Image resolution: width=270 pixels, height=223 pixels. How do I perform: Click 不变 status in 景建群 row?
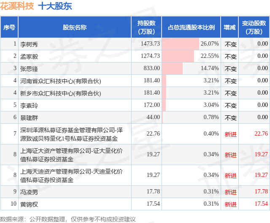click(231, 118)
